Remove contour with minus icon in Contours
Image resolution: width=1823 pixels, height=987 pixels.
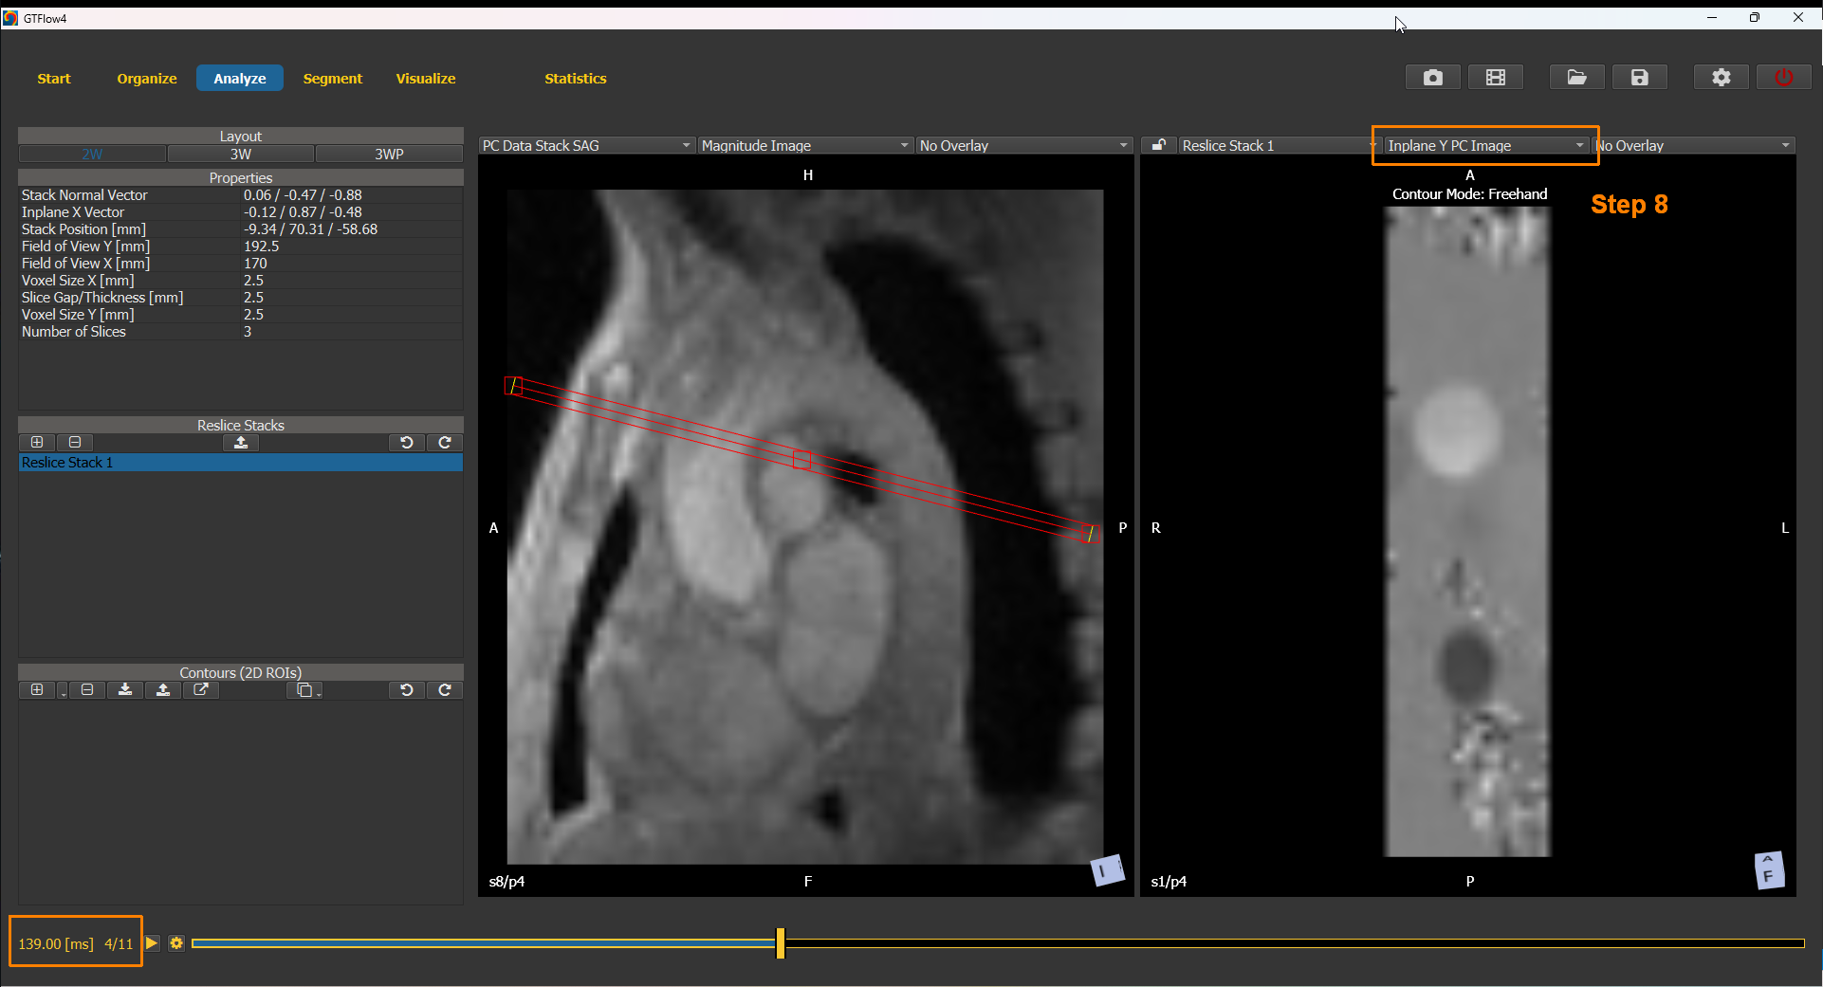[x=87, y=690]
